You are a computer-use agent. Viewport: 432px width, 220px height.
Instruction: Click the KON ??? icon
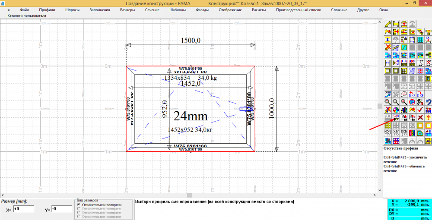(388, 133)
